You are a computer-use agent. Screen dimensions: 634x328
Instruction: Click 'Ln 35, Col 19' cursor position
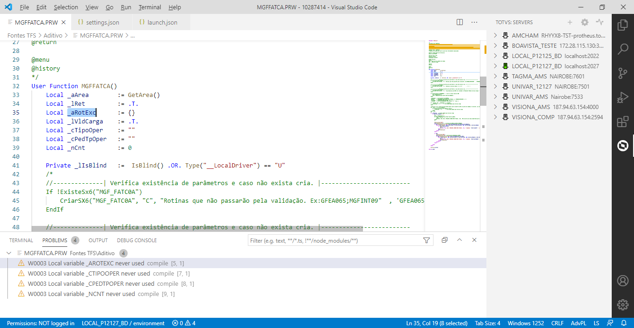[437, 323]
